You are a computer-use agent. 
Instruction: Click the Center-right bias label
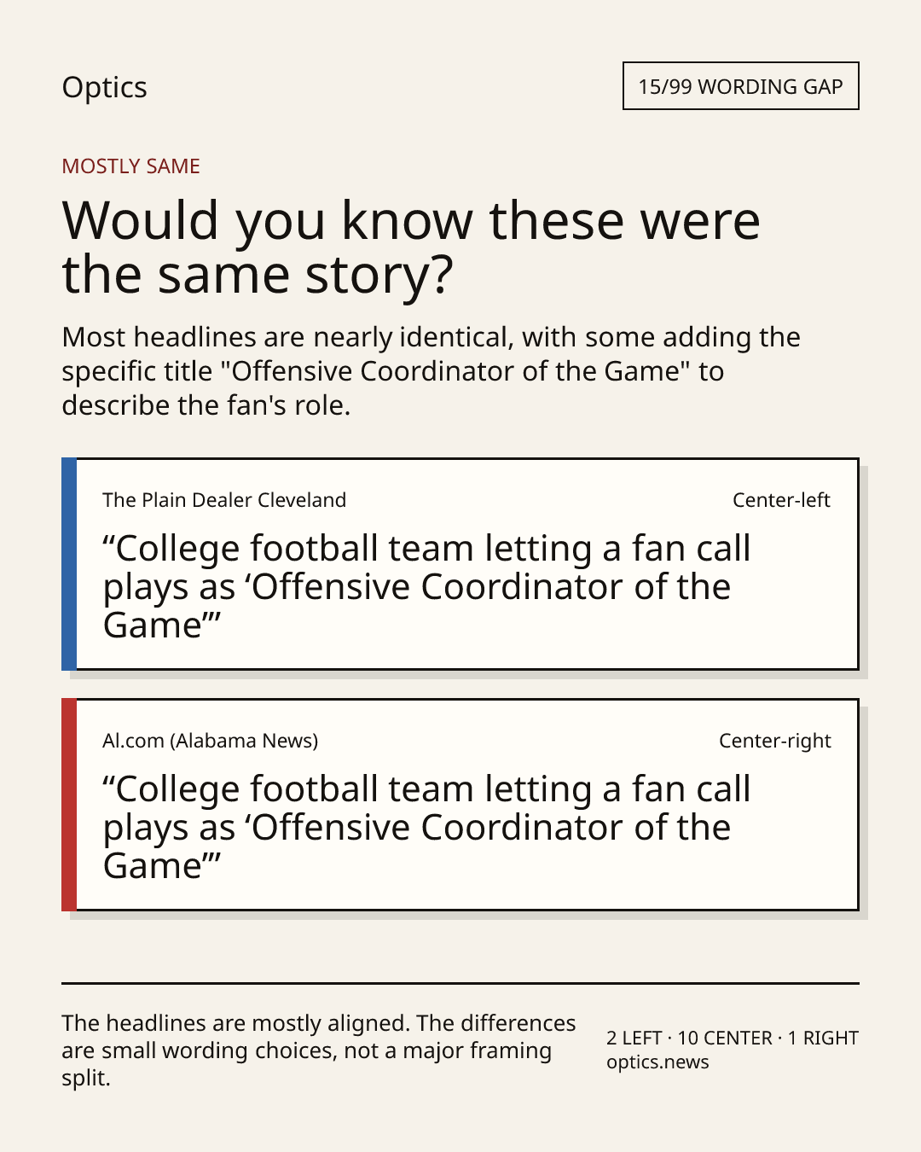774,741
